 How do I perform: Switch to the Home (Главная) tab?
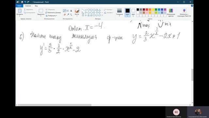click(28, 6)
